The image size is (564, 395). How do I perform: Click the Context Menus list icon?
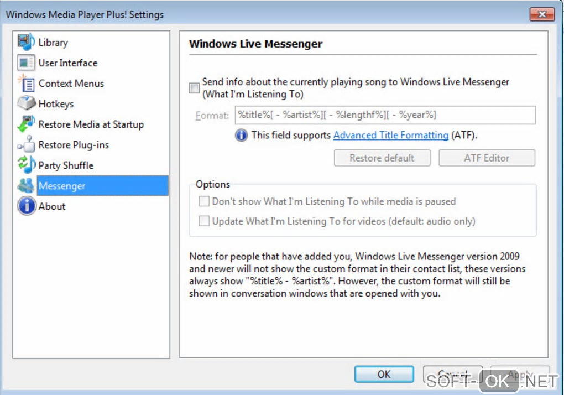(26, 83)
